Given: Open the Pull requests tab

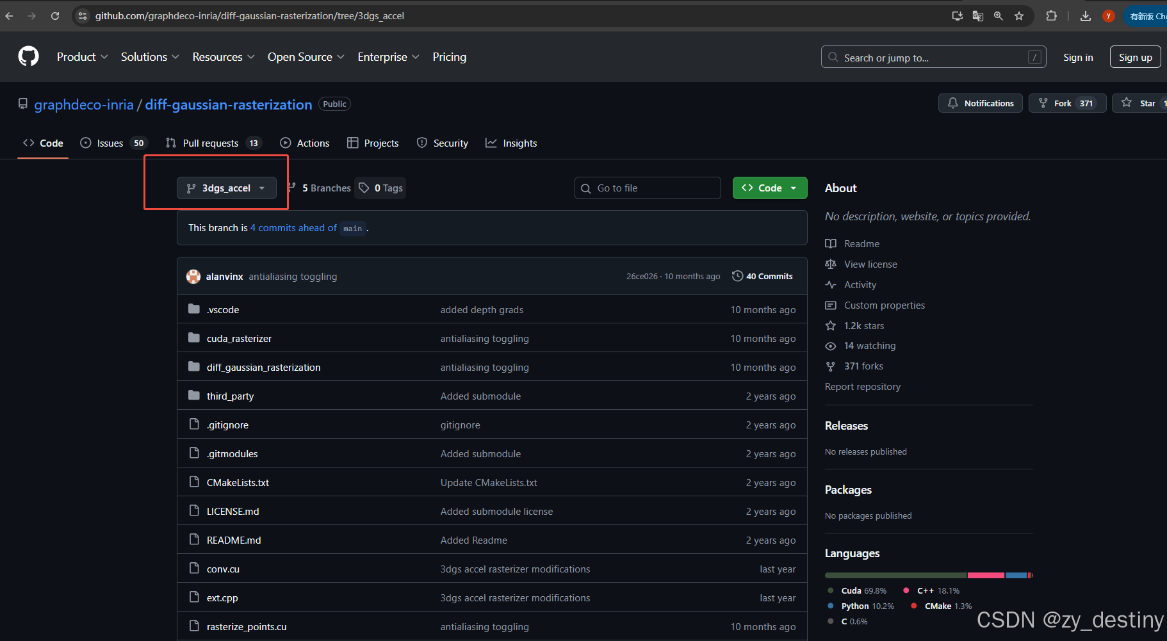Looking at the screenshot, I should coord(213,143).
